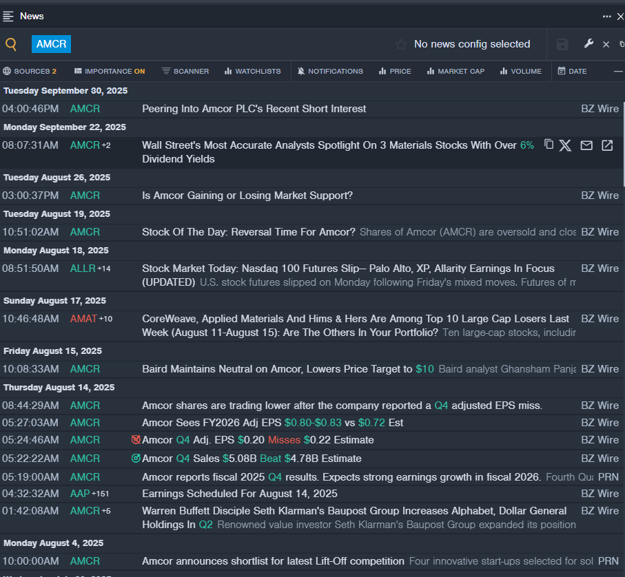The height and width of the screenshot is (577, 625).
Task: Toggle the Importance ON filter
Action: click(110, 71)
